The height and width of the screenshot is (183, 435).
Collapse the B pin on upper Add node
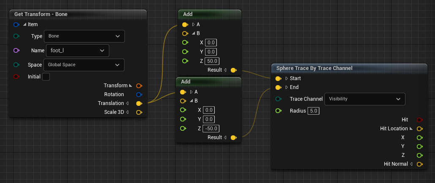tap(193, 34)
